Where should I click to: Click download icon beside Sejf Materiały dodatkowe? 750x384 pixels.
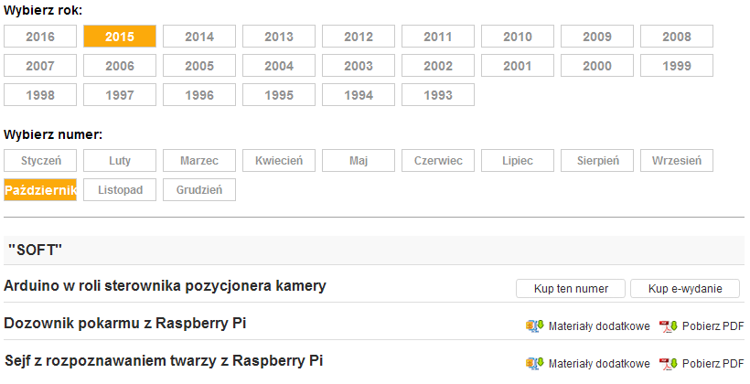tap(534, 363)
